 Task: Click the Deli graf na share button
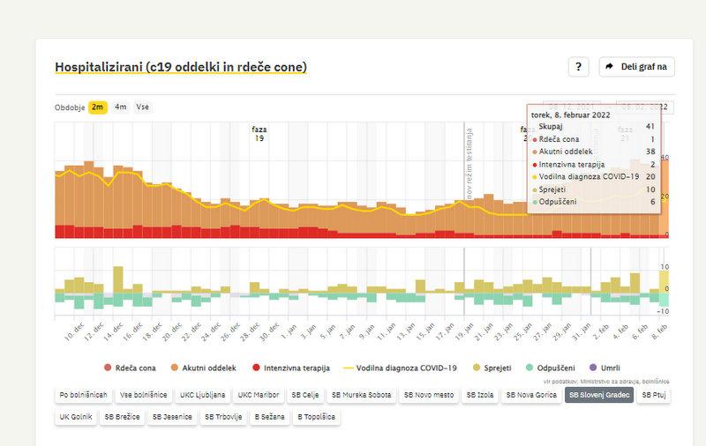tap(636, 67)
